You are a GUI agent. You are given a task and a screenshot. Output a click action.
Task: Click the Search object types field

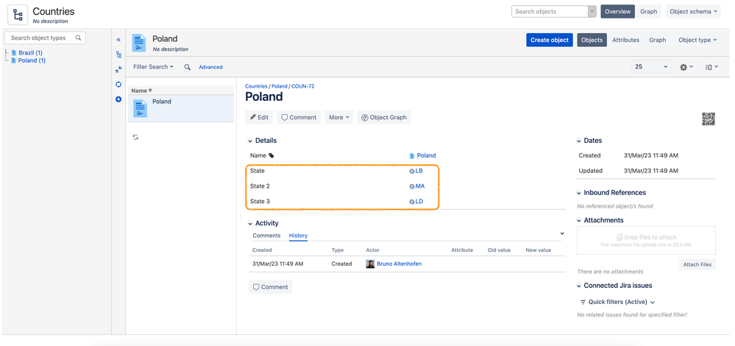point(43,38)
